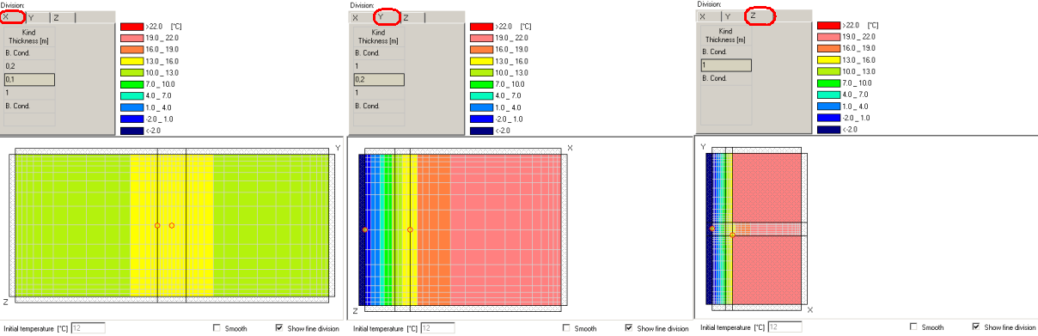Enable Smooth checkbox in the left panel
The height and width of the screenshot is (336, 1038).
217,328
